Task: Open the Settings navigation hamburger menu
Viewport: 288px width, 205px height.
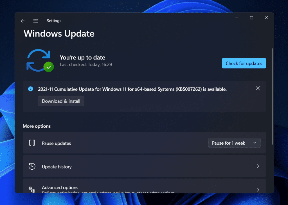Action: [35, 20]
